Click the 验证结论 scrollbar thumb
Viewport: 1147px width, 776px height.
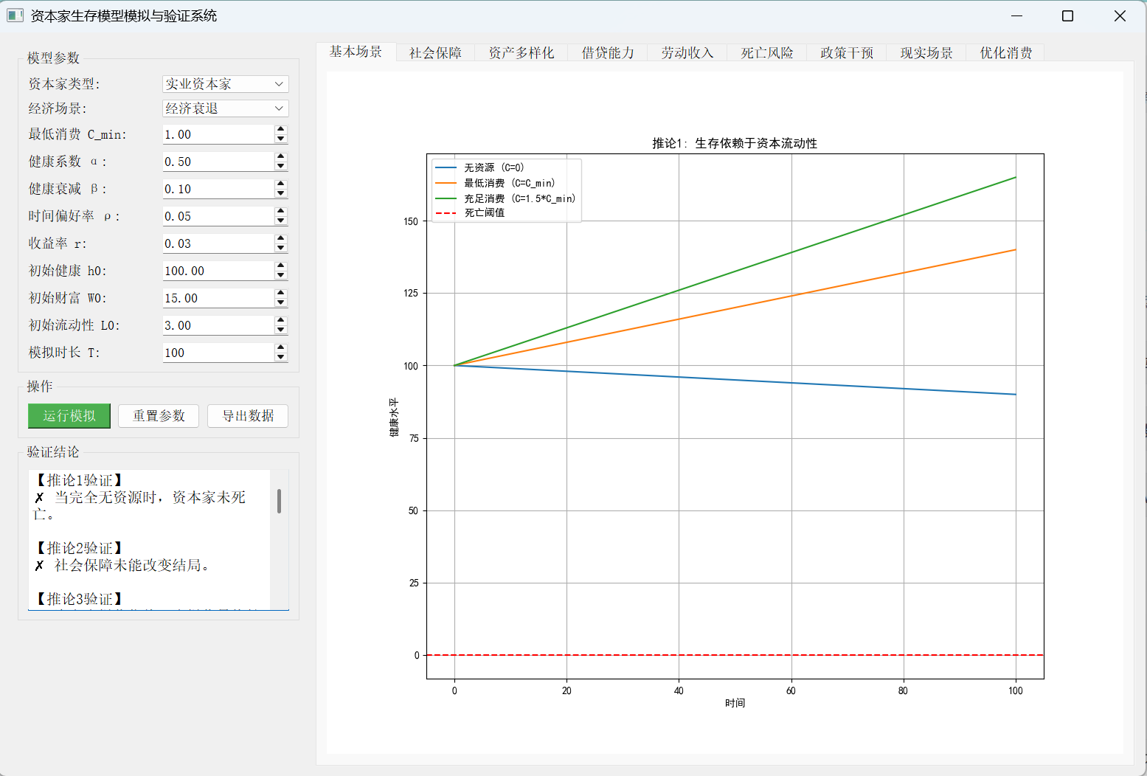coord(279,501)
